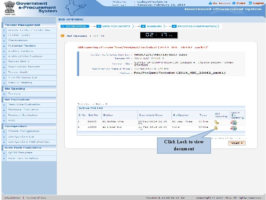
Task: Open Tenders under Bid Opening
Action: coord(14,94)
